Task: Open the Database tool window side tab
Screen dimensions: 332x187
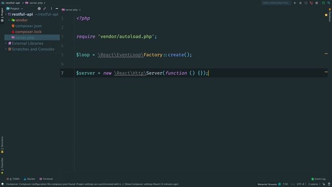Action: coord(330,15)
